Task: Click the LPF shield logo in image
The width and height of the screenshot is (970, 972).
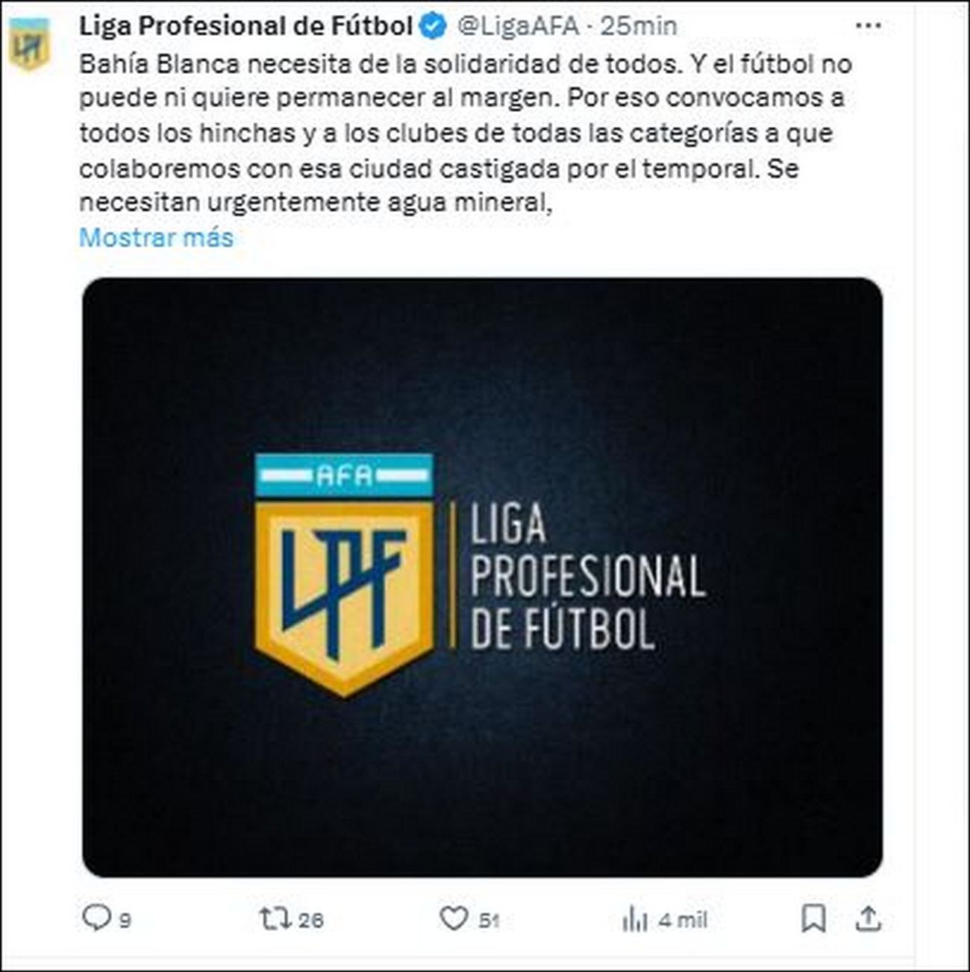Action: tap(344, 574)
